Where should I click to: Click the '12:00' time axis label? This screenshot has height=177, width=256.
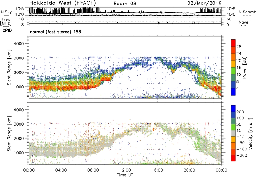tap(125, 170)
